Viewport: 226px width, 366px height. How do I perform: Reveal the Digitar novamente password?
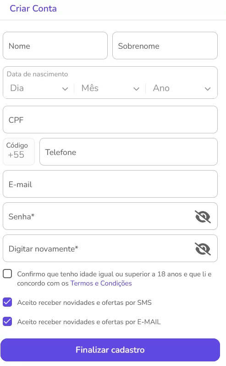coord(203,249)
